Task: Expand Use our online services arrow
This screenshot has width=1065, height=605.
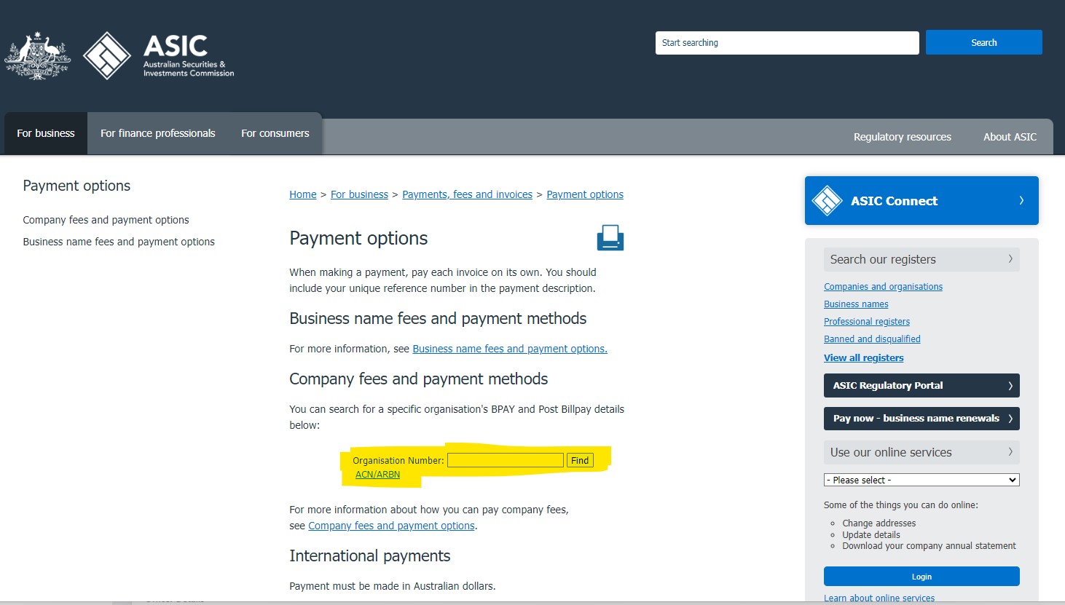Action: pos(1010,451)
